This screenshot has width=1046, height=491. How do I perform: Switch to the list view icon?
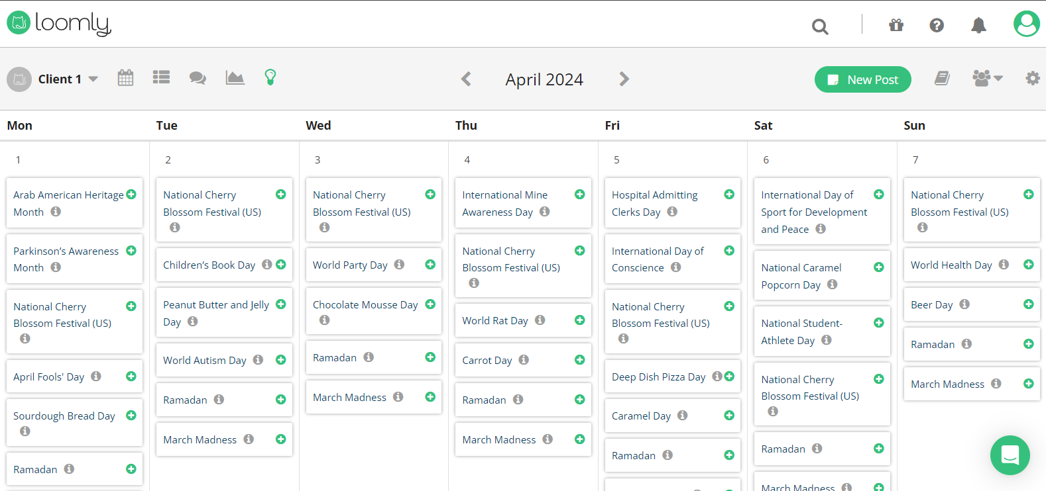click(161, 77)
